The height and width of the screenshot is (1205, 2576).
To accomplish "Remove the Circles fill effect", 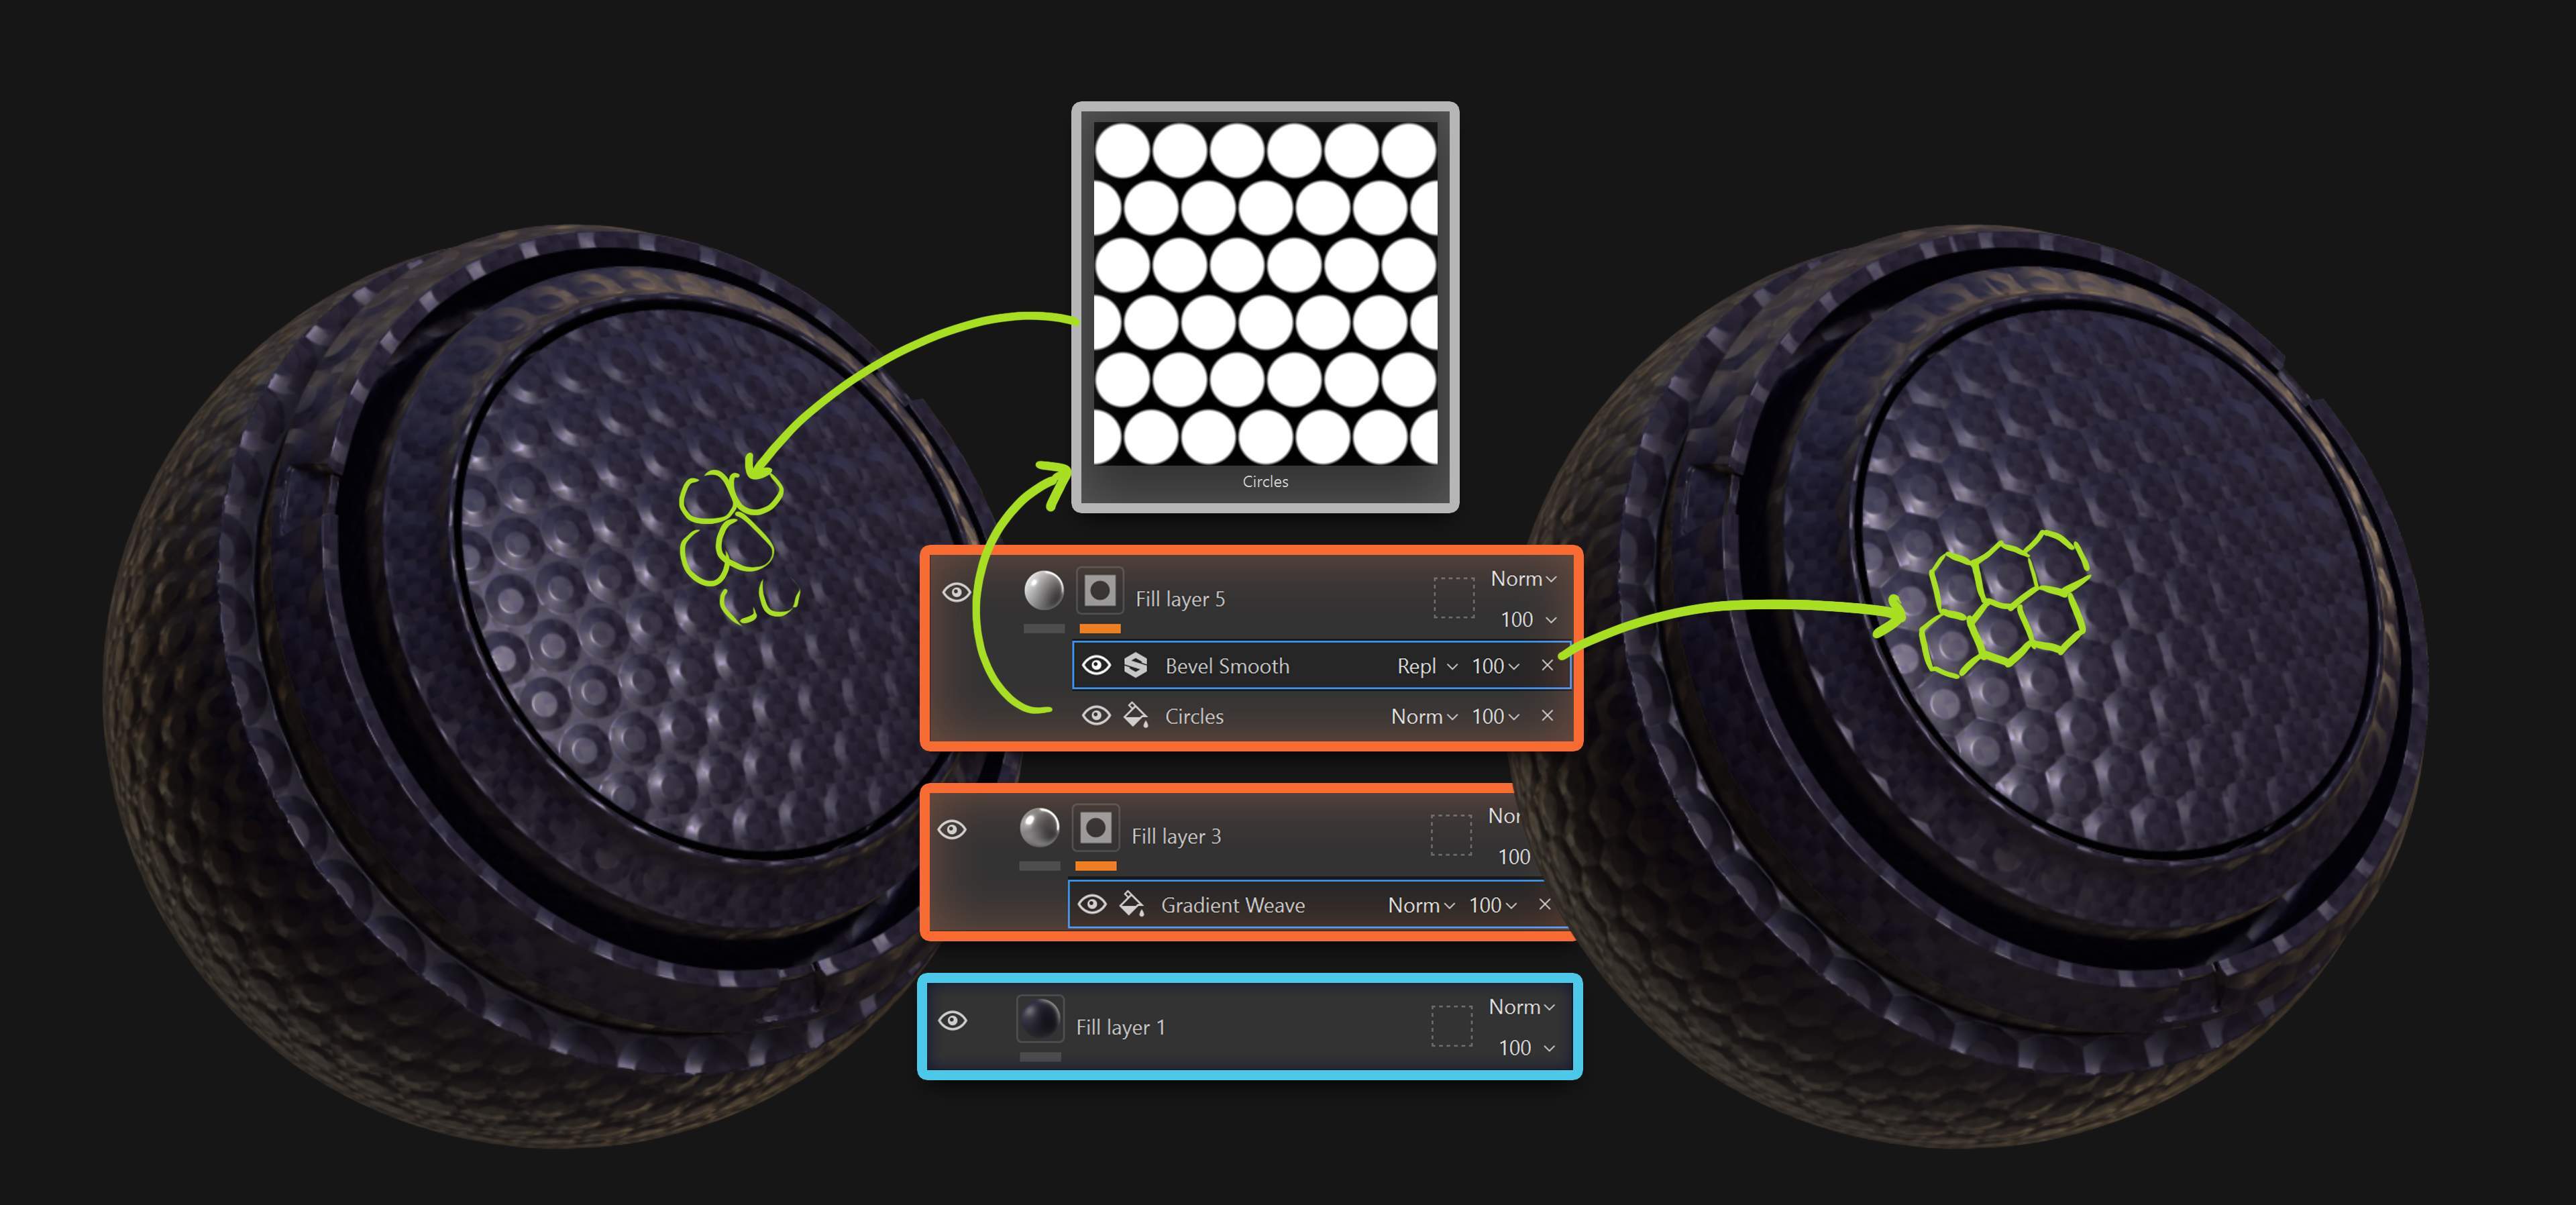I will 1547,715.
